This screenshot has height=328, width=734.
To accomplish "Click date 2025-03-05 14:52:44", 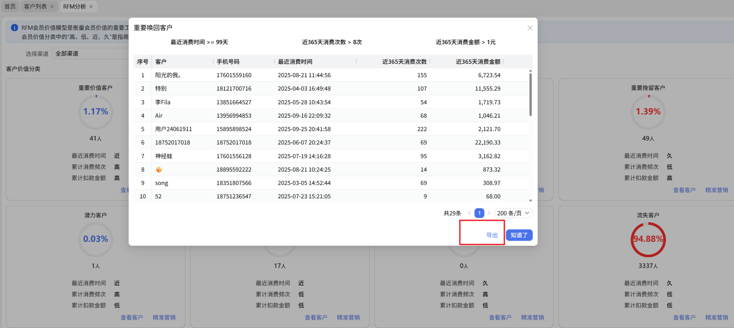I will 304,183.
